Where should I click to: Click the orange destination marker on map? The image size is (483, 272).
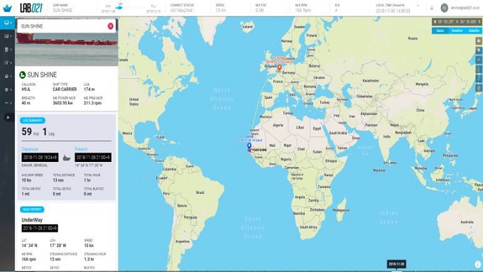[x=279, y=67]
